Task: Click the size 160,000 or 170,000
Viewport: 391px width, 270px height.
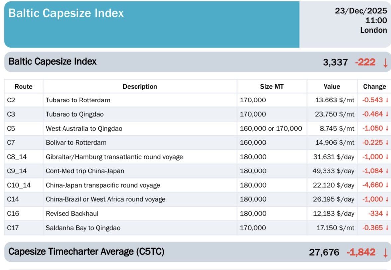Action: (271, 129)
